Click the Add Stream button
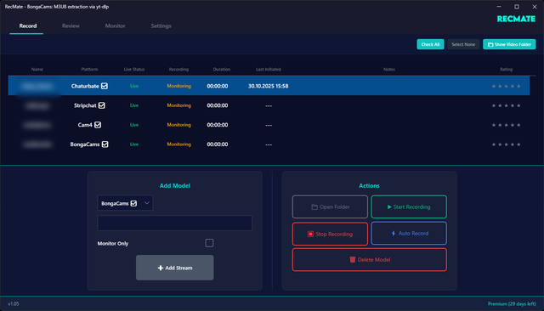544x311 pixels. [174, 268]
